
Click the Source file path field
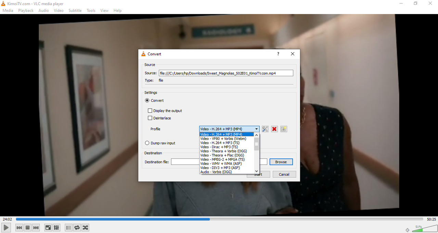coord(226,73)
